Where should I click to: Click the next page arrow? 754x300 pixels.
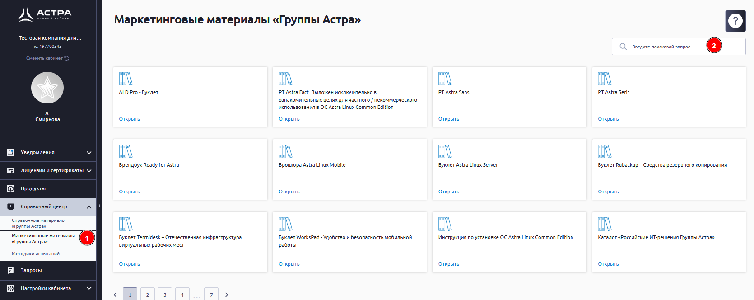click(227, 295)
